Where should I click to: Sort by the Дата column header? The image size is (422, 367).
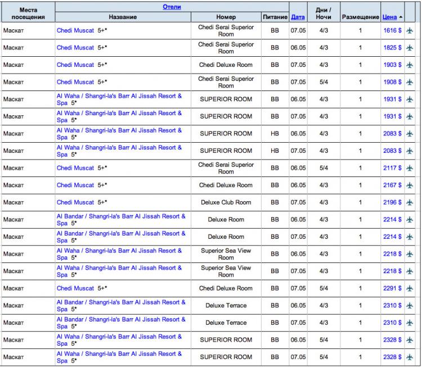pyautogui.click(x=298, y=17)
